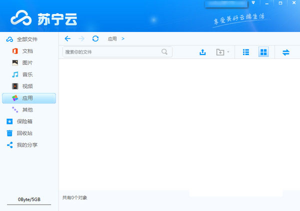Click the magnifier search icon
Viewport: 300px width, 211px height.
click(164, 52)
